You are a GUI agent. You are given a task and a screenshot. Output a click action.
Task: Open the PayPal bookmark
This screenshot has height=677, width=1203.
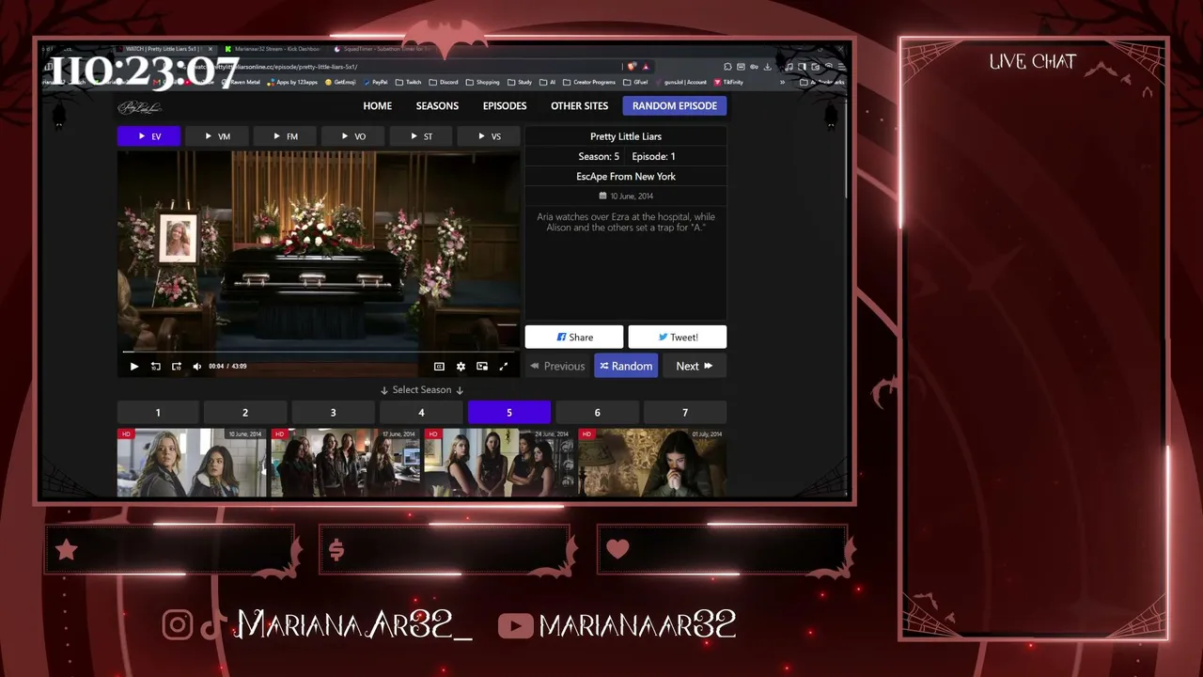coord(377,83)
